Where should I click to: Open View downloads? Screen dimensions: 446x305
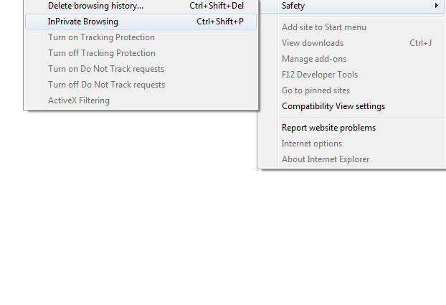click(x=313, y=43)
